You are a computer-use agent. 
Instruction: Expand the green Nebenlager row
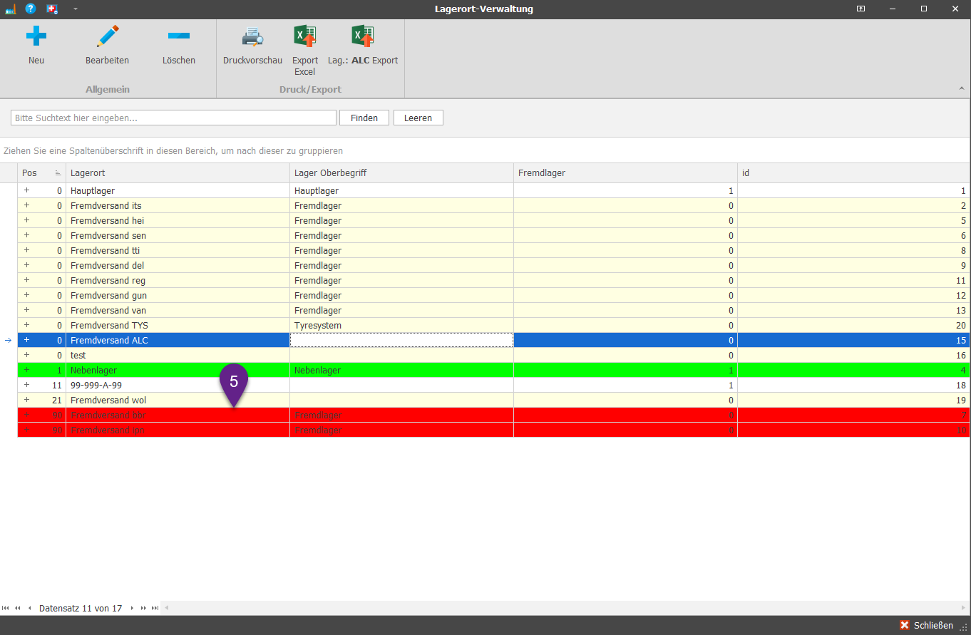(27, 370)
